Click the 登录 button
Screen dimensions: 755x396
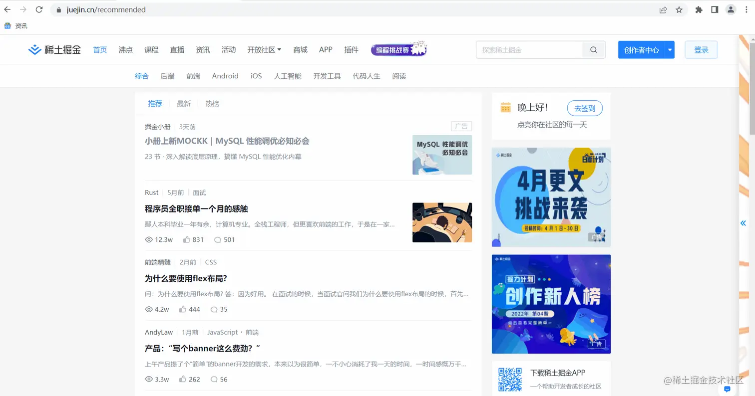pos(701,50)
